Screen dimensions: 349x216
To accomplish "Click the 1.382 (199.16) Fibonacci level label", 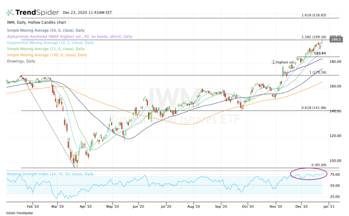I will [x=314, y=37].
